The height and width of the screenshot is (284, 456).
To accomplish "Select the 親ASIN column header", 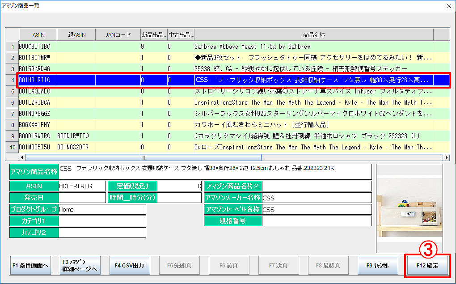I will point(76,34).
